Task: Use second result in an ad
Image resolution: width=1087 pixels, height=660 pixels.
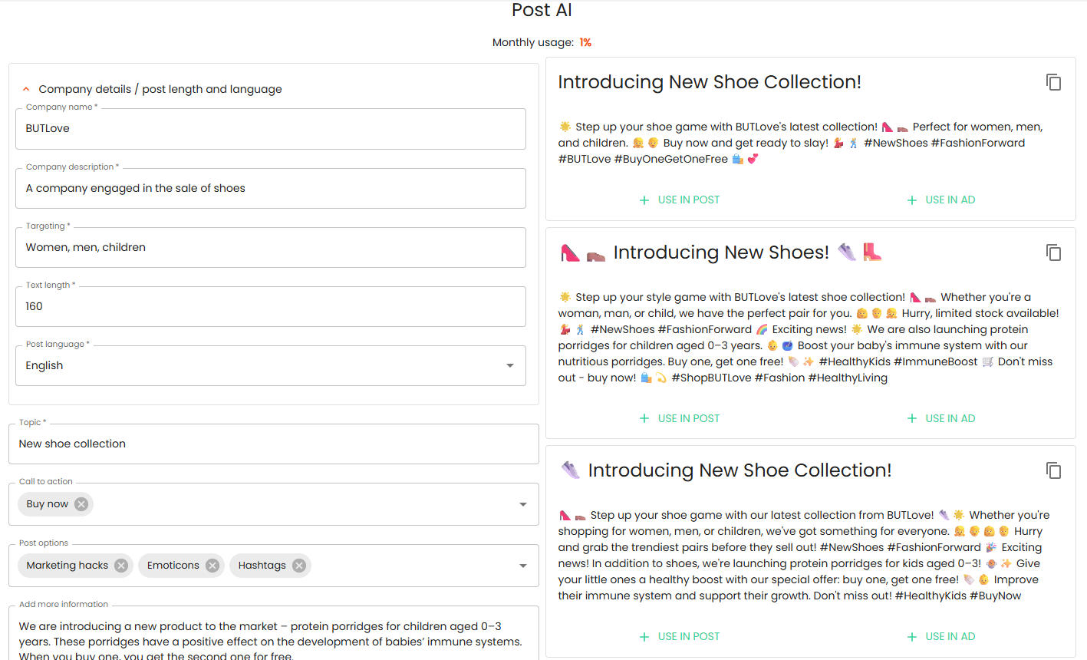Action: 941,418
